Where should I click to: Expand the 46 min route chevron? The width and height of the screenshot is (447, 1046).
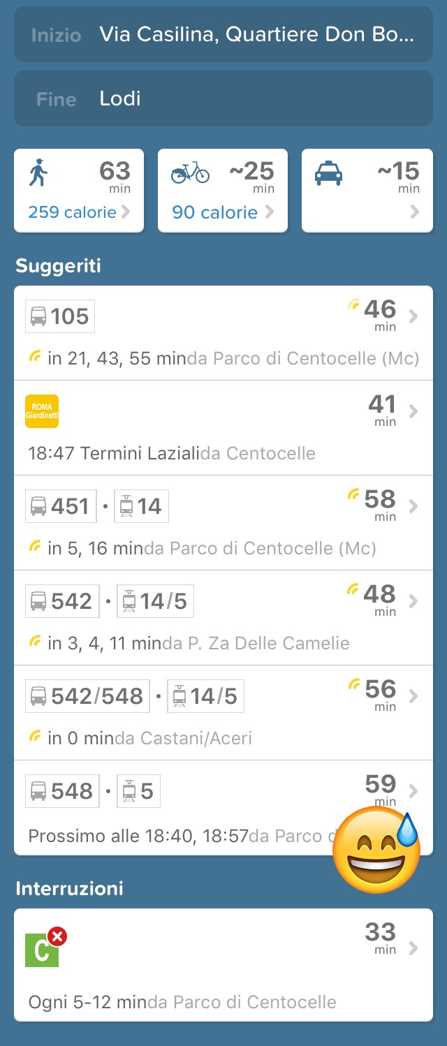tap(413, 317)
